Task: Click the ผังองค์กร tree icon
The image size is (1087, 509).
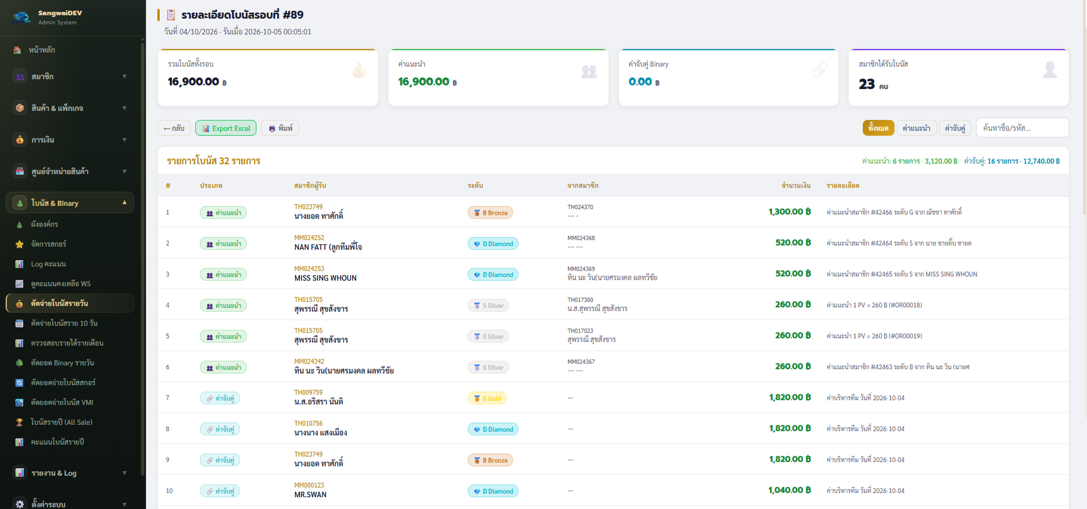Action: click(x=19, y=225)
